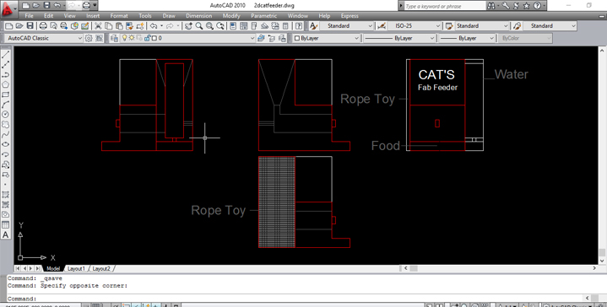
Task: Toggle layer 0 freeze sun icon
Action: coord(132,38)
